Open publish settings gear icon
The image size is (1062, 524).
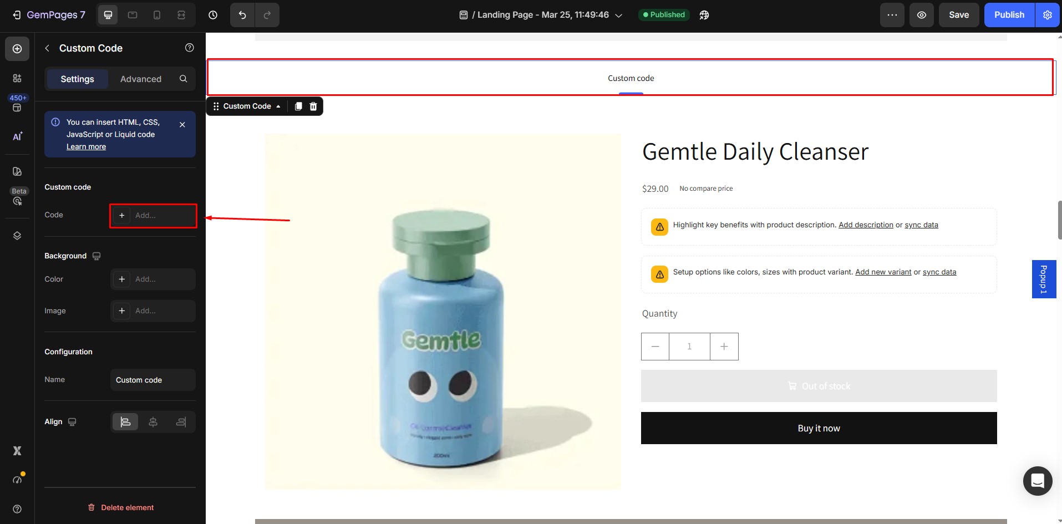click(x=1047, y=15)
